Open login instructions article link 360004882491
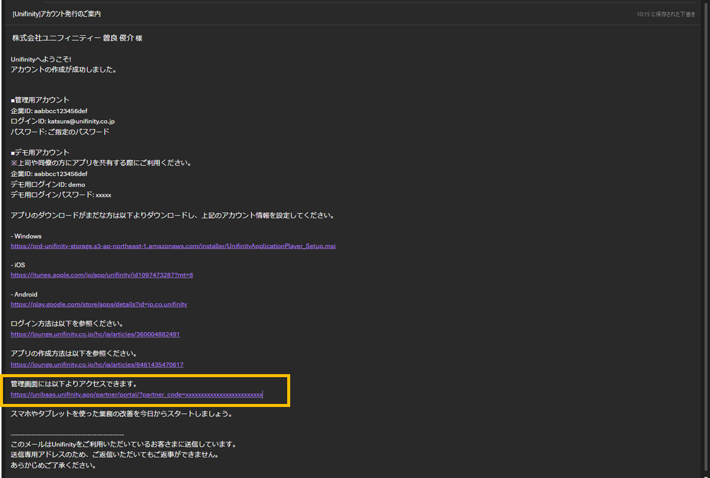The image size is (710, 478). (x=95, y=334)
